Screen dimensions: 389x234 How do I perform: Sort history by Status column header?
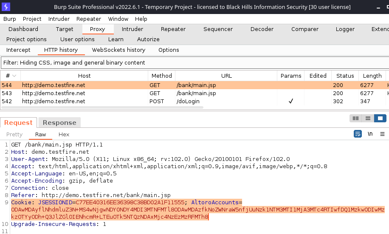click(345, 76)
